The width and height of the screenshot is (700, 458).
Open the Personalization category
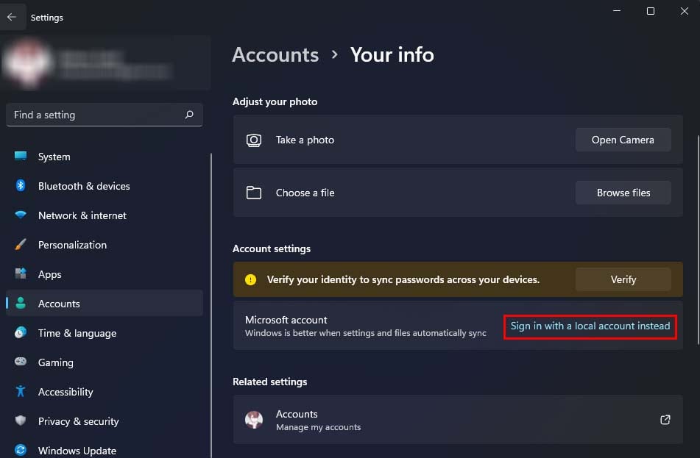105,245
